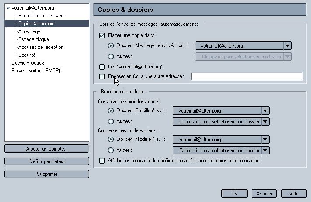Uncheck Placer une copie dans
Viewport: 311px width, 202px height.
point(102,36)
